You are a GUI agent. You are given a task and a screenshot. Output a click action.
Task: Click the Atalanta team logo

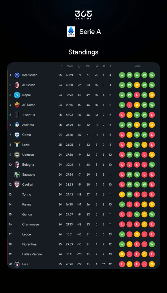(x=18, y=125)
